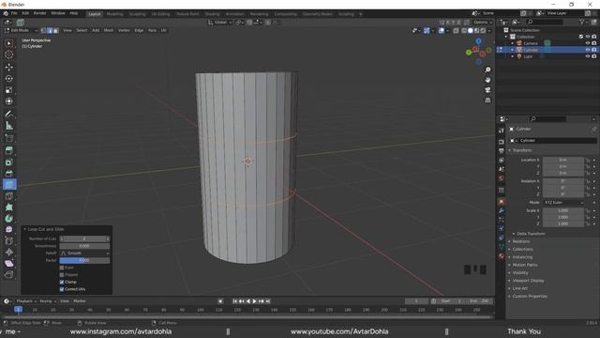Select the active Loop Cut tool
Viewport: 600px width, 338px height.
click(8, 185)
